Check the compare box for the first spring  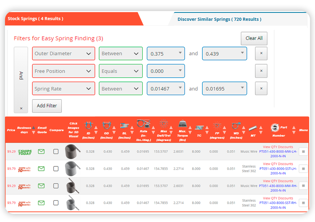pyautogui.click(x=56, y=151)
